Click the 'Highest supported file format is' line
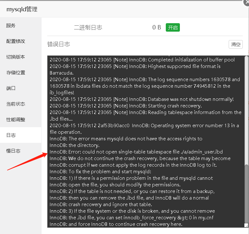The width and height of the screenshot is (249, 234). coord(135,70)
